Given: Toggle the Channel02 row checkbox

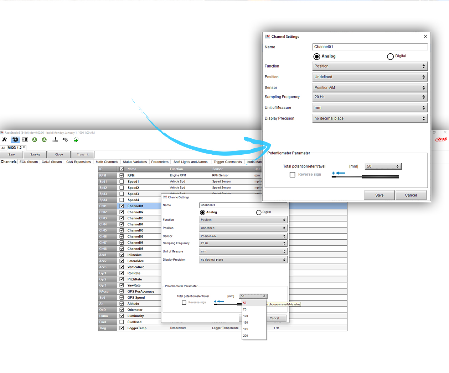Looking at the screenshot, I should coord(122,212).
